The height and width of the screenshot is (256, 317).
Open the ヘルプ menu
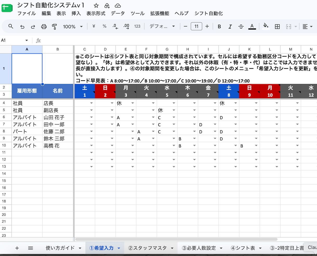182,13
